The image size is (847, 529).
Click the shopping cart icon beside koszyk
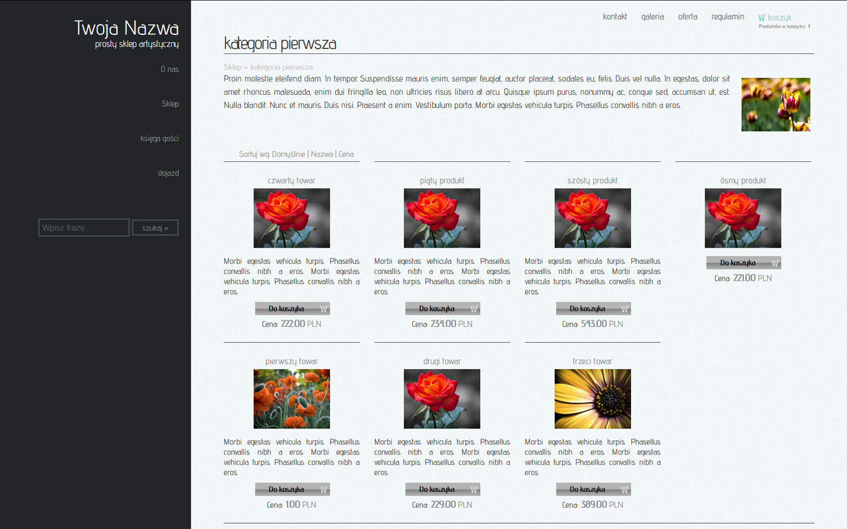click(x=761, y=18)
